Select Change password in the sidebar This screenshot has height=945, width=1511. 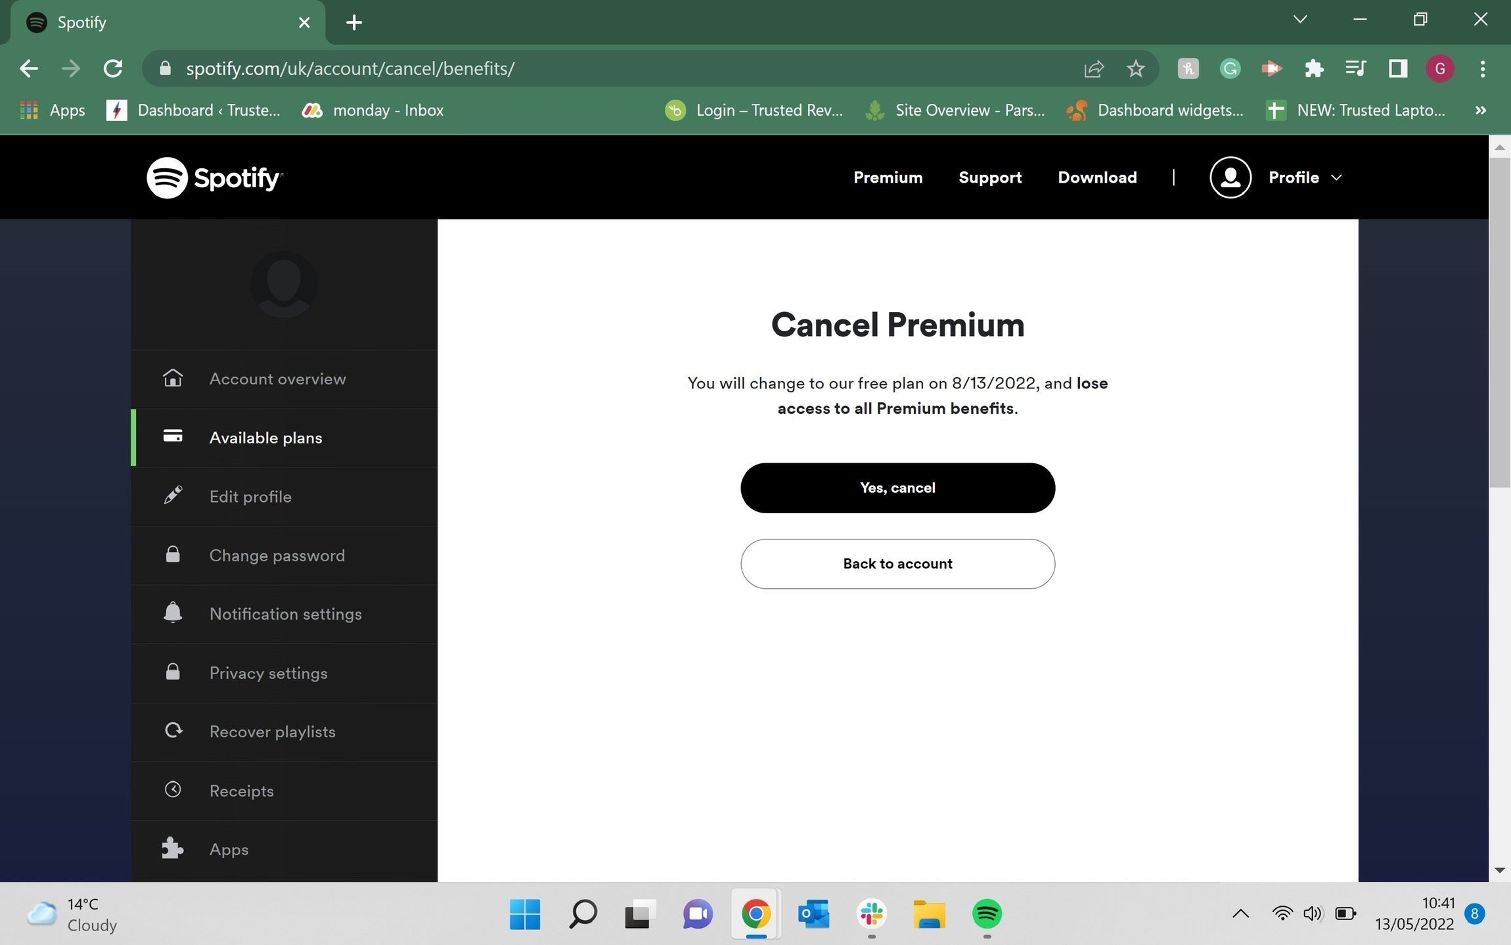click(284, 555)
